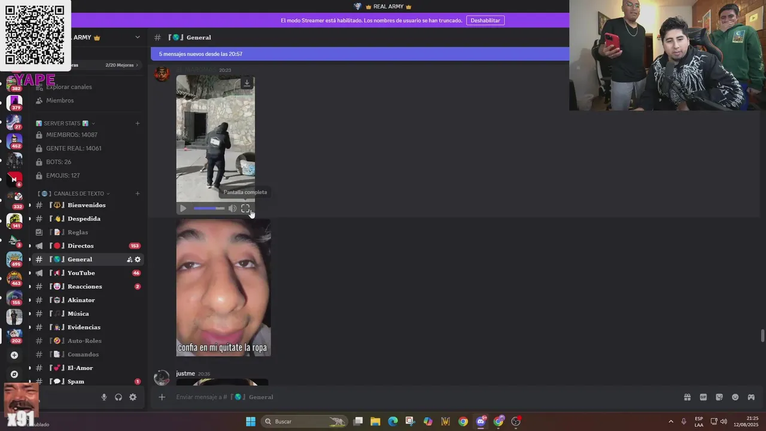The height and width of the screenshot is (431, 766).
Task: Click the plus attachment button in message bar
Action: click(162, 397)
